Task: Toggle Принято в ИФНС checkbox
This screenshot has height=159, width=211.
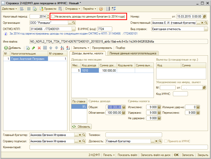Action: pyautogui.click(x=166, y=141)
